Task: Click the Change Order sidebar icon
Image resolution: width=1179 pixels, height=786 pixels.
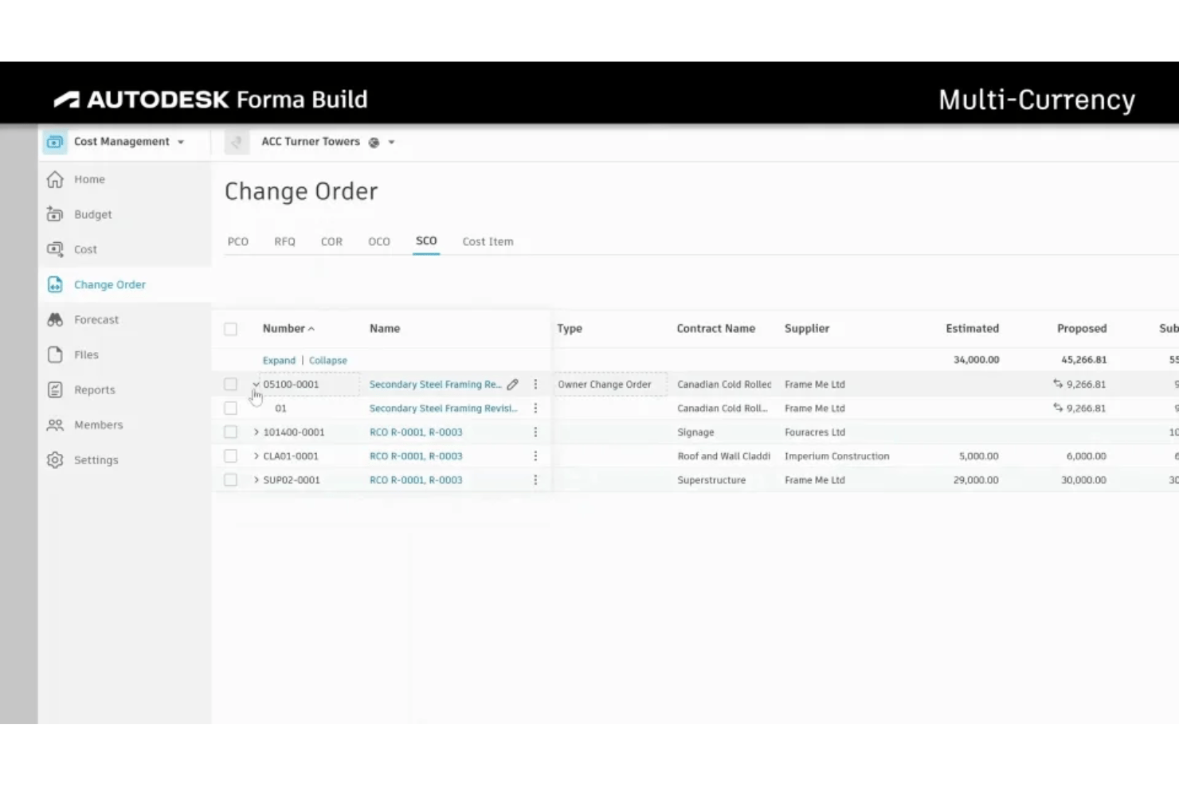Action: tap(55, 284)
